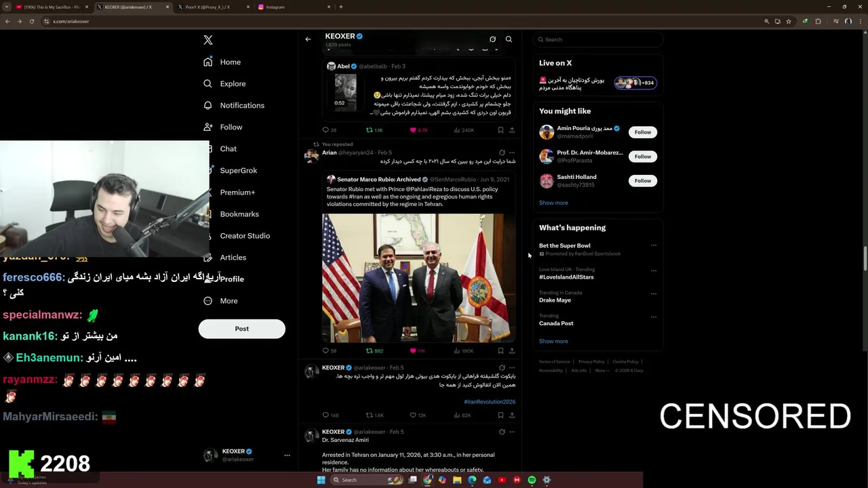Toggle the bookmark on KEOXER's #IranRevolution2026 post

(500, 415)
